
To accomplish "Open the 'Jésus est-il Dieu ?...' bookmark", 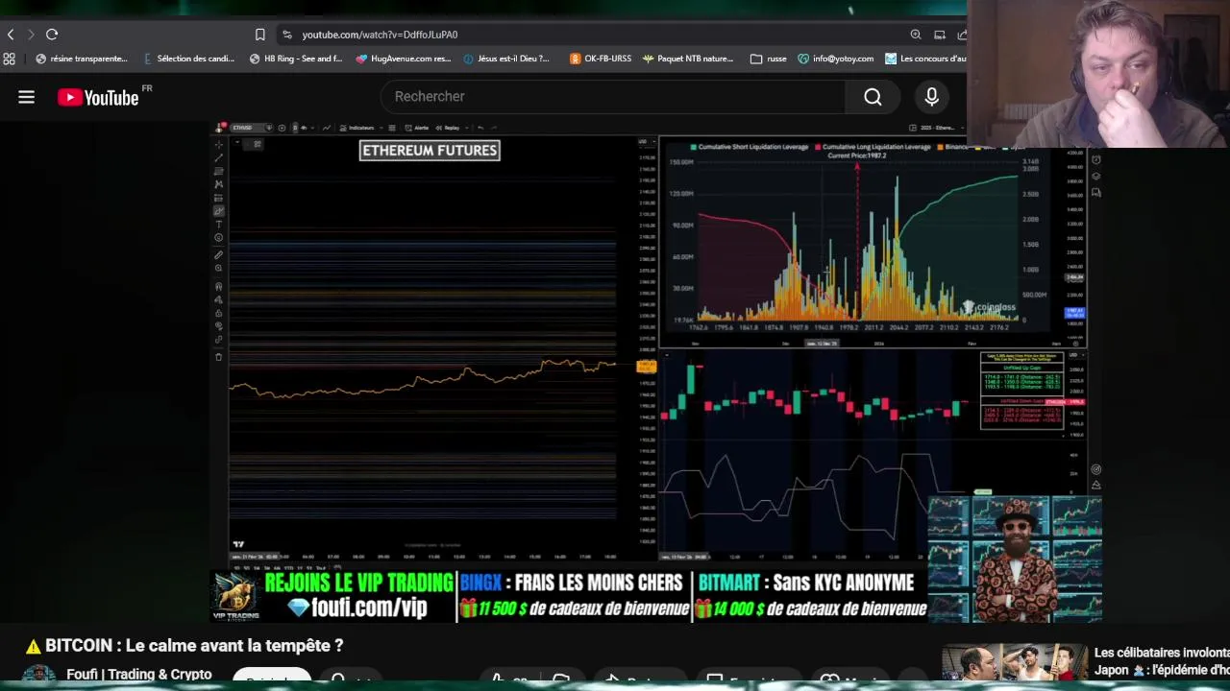I will pyautogui.click(x=506, y=59).
